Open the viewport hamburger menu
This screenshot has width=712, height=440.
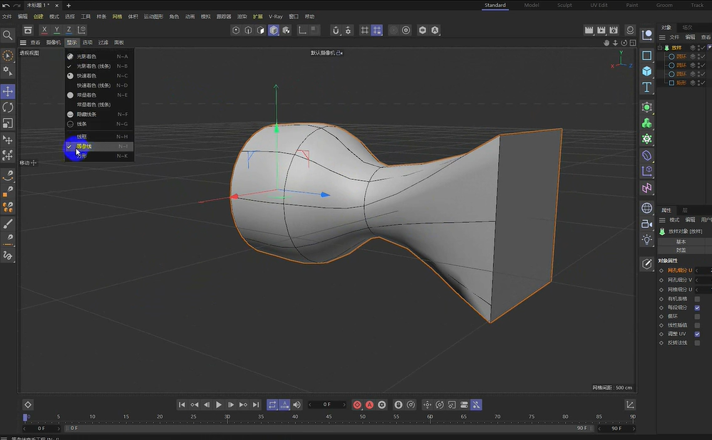pos(23,43)
